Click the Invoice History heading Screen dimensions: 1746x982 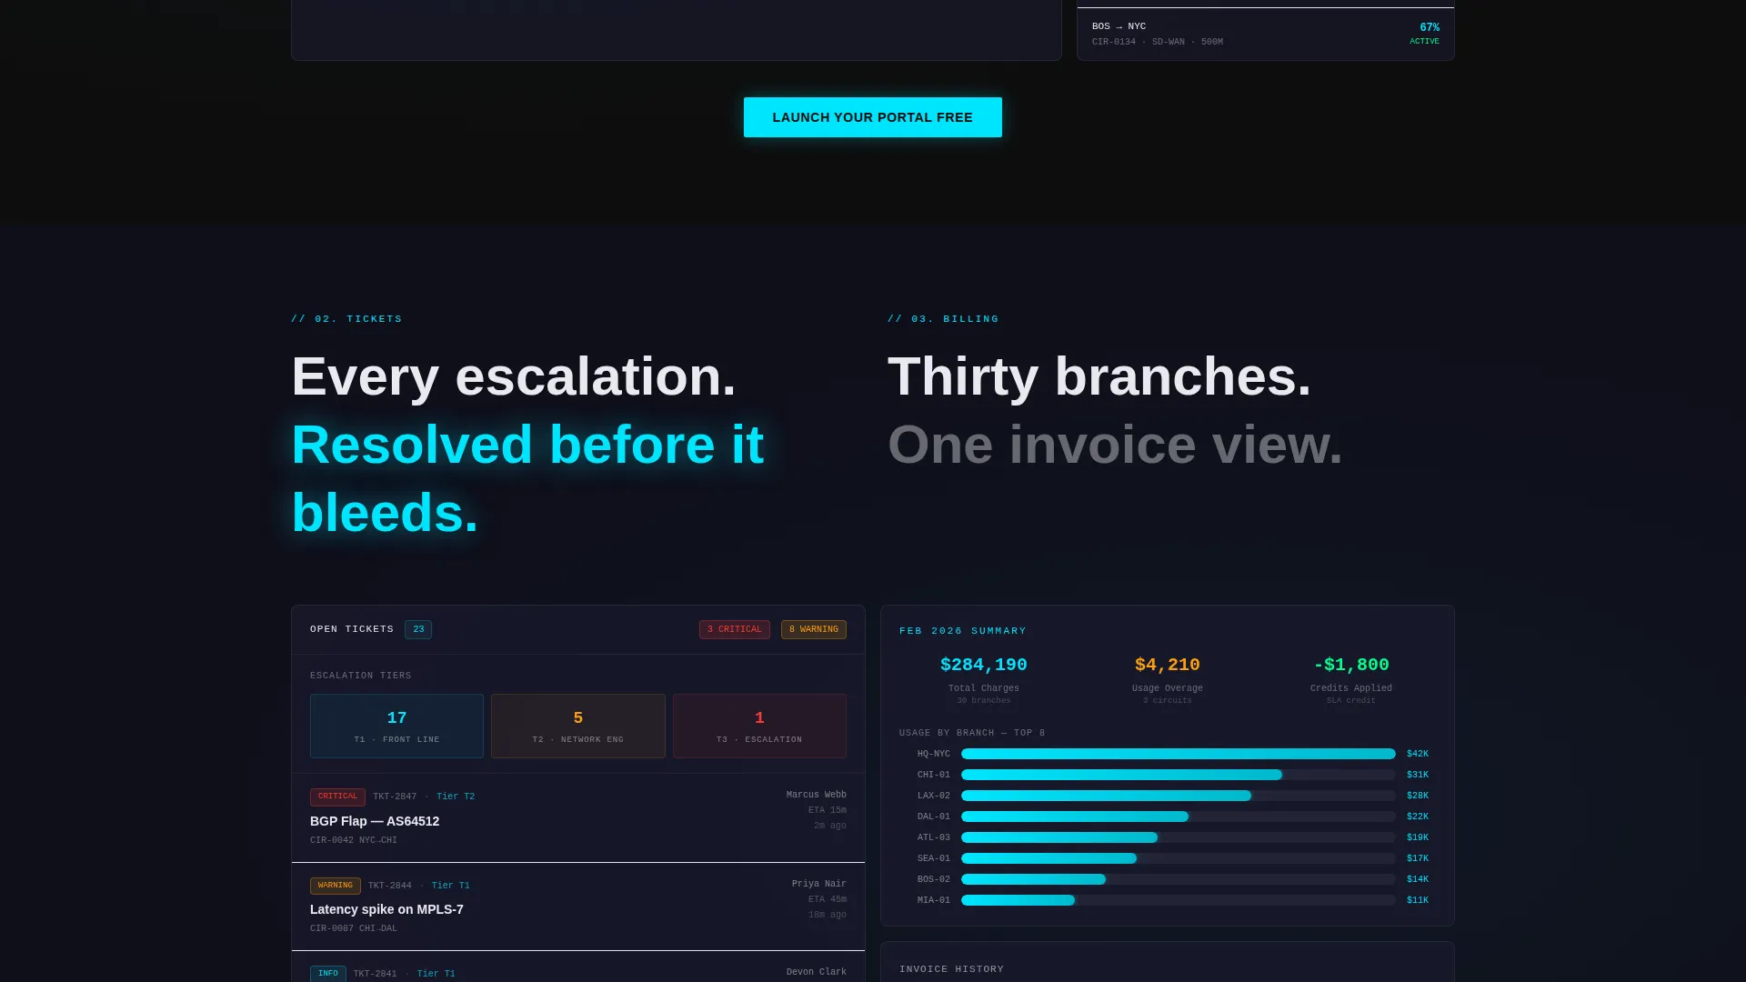[x=951, y=969]
